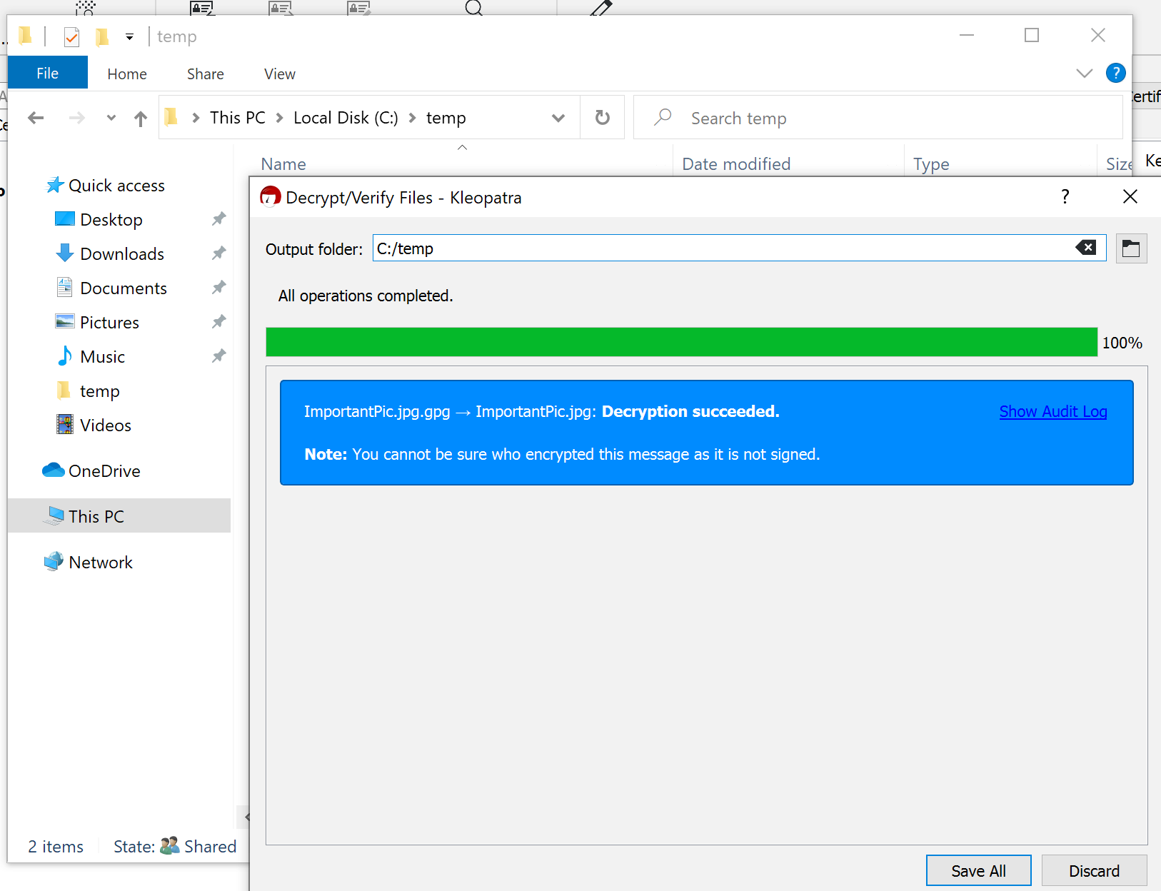
Task: Click the Save All button
Action: click(x=978, y=870)
